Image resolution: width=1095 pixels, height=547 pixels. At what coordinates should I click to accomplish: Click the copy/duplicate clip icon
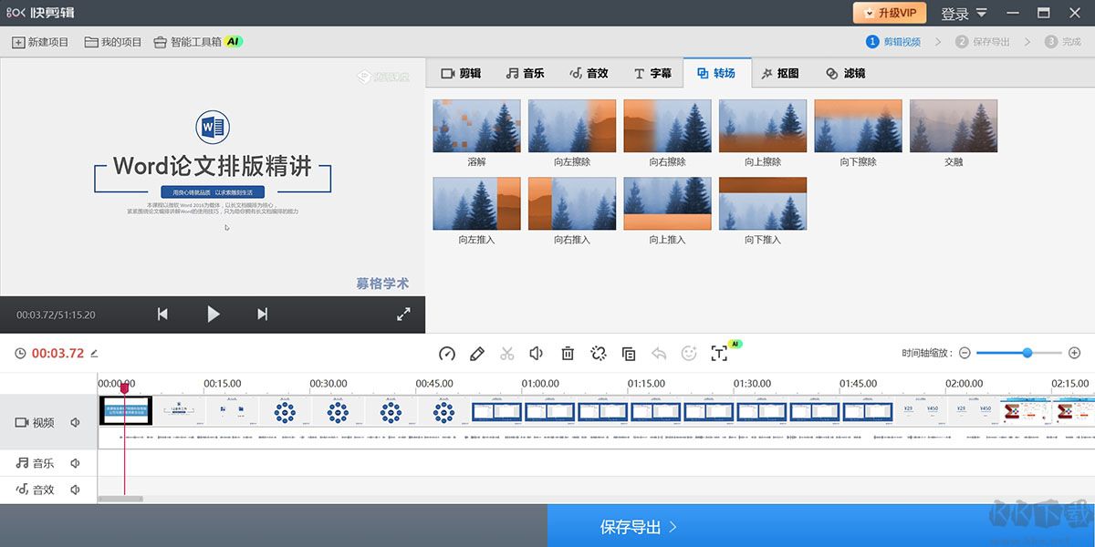coord(628,354)
